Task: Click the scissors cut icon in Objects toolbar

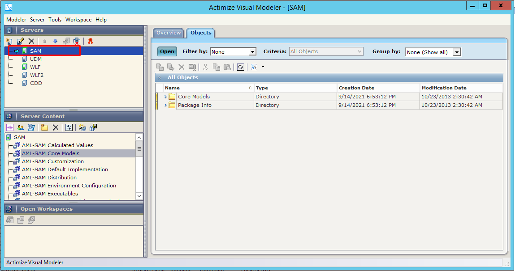Action: tap(206, 67)
